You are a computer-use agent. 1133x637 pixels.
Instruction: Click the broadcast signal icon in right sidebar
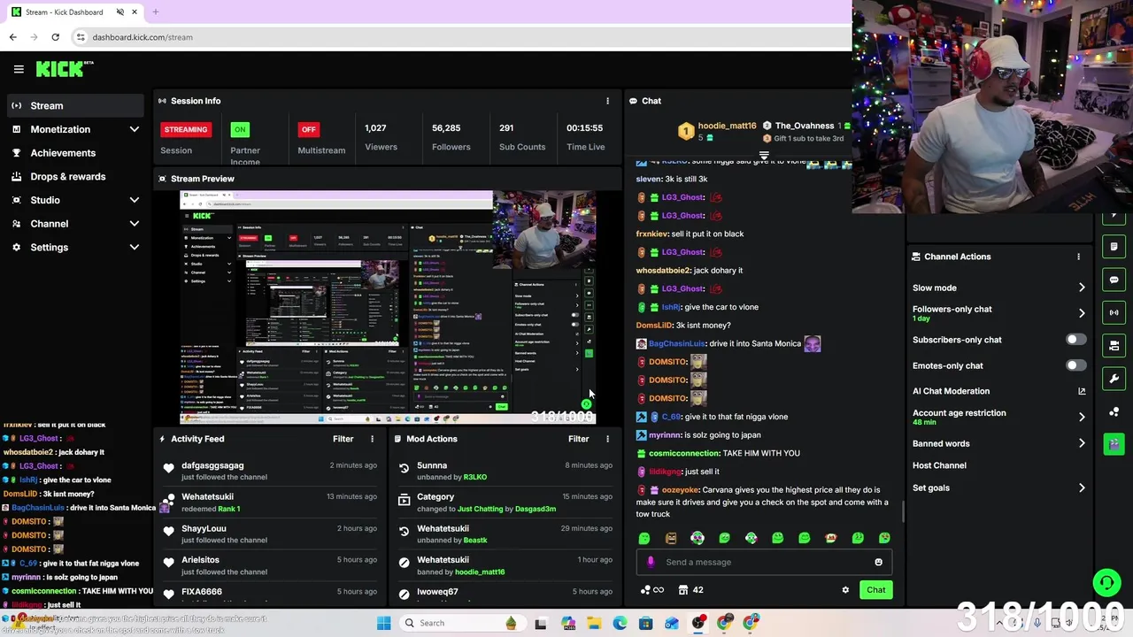point(1114,312)
